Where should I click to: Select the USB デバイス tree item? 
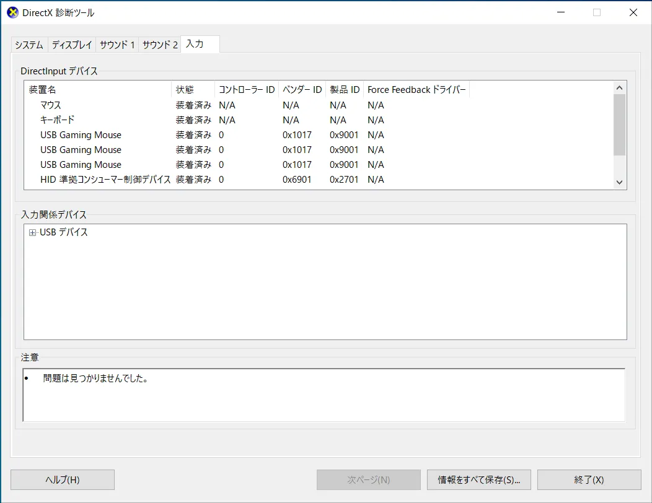click(x=64, y=232)
